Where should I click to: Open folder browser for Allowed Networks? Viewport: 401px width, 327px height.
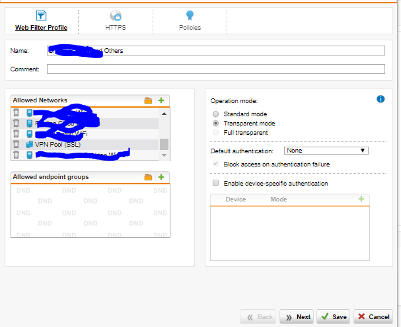click(149, 100)
